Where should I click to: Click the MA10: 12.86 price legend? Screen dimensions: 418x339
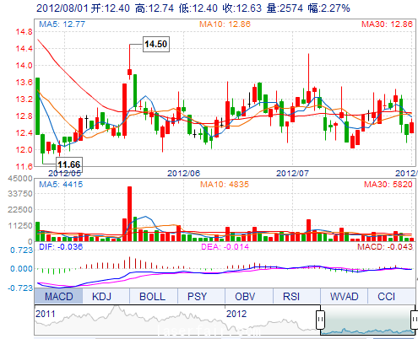pos(225,24)
